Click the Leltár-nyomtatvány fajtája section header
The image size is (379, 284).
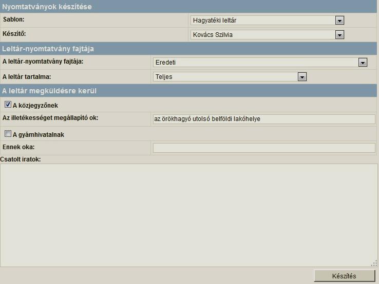[x=188, y=49]
